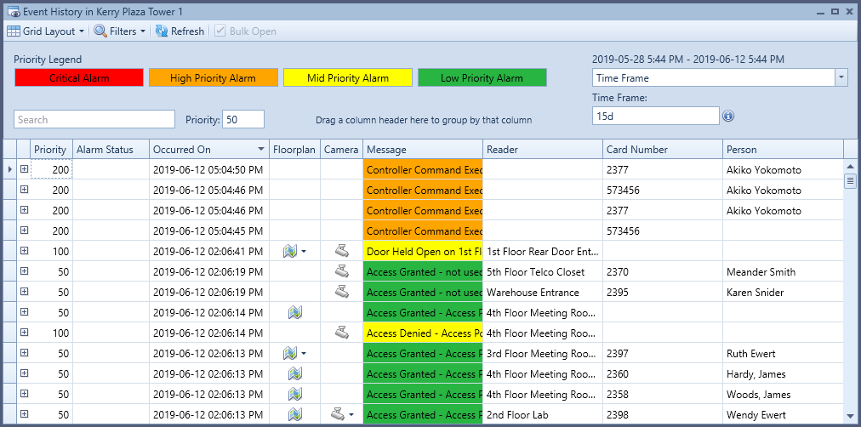Viewport: 861px width, 427px height.
Task: Click the Priority value field showing 50
Action: coord(243,119)
